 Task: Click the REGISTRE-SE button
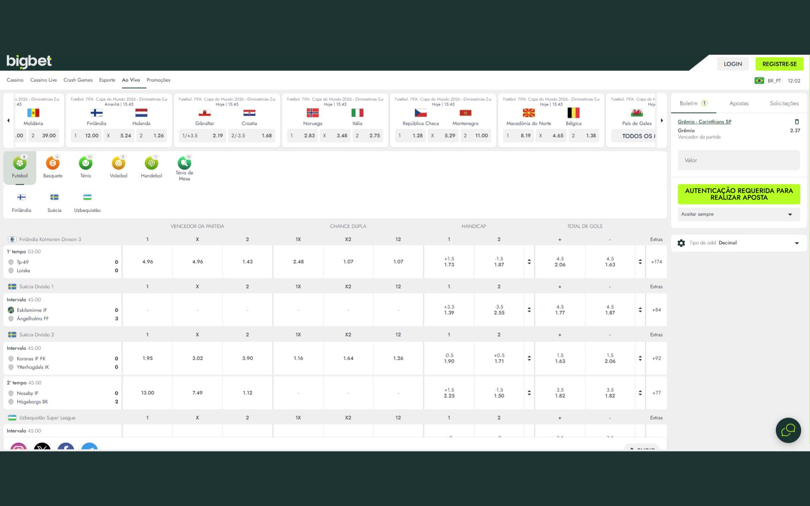click(x=779, y=64)
